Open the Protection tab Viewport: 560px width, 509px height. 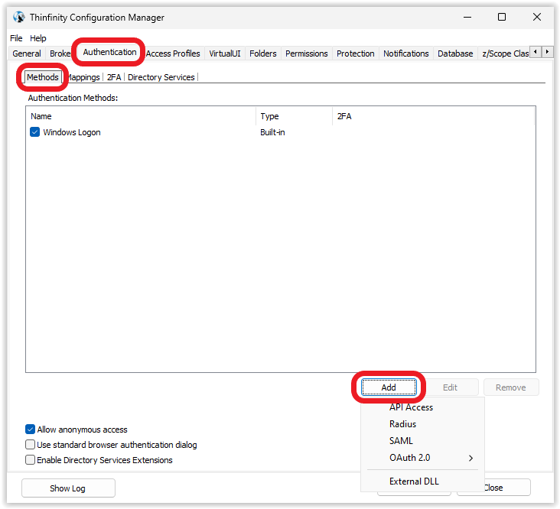(x=356, y=53)
